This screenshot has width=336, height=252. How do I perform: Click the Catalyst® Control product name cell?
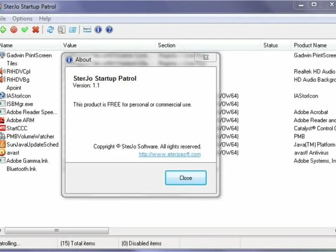pos(315,128)
